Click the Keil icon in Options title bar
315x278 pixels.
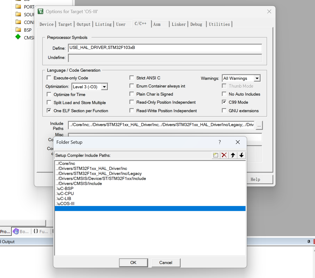coord(40,11)
